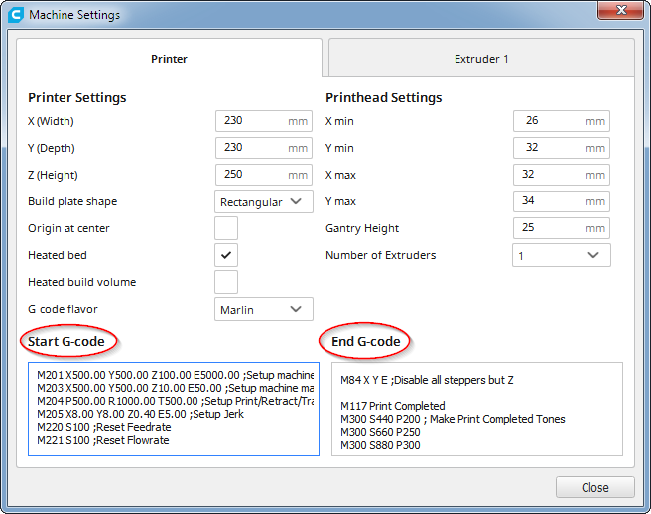Enable the Origin at center checkbox
Image resolution: width=651 pixels, height=514 pixels.
click(226, 228)
